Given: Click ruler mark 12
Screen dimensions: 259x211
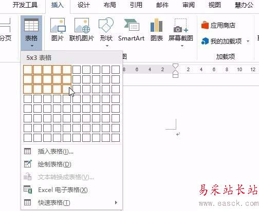Looking at the screenshot, I should click(253, 70).
